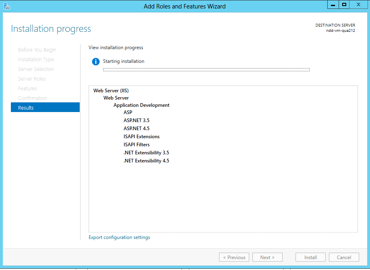This screenshot has width=370, height=270.
Task: Minimize the Add Roles wizard window
Action: pos(333,5)
